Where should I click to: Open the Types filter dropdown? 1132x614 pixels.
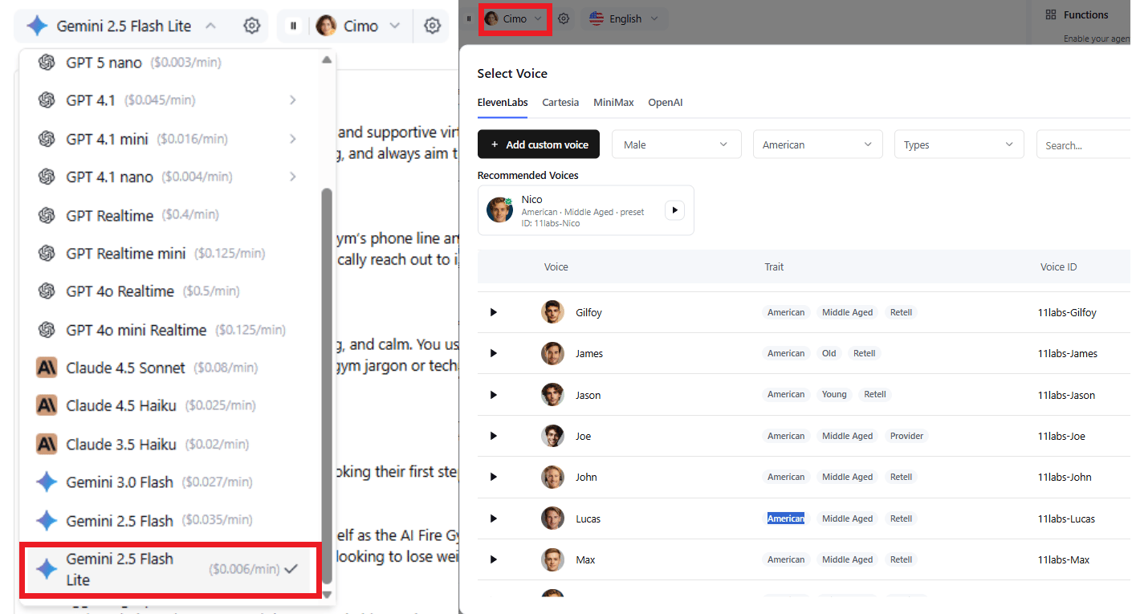(x=959, y=144)
